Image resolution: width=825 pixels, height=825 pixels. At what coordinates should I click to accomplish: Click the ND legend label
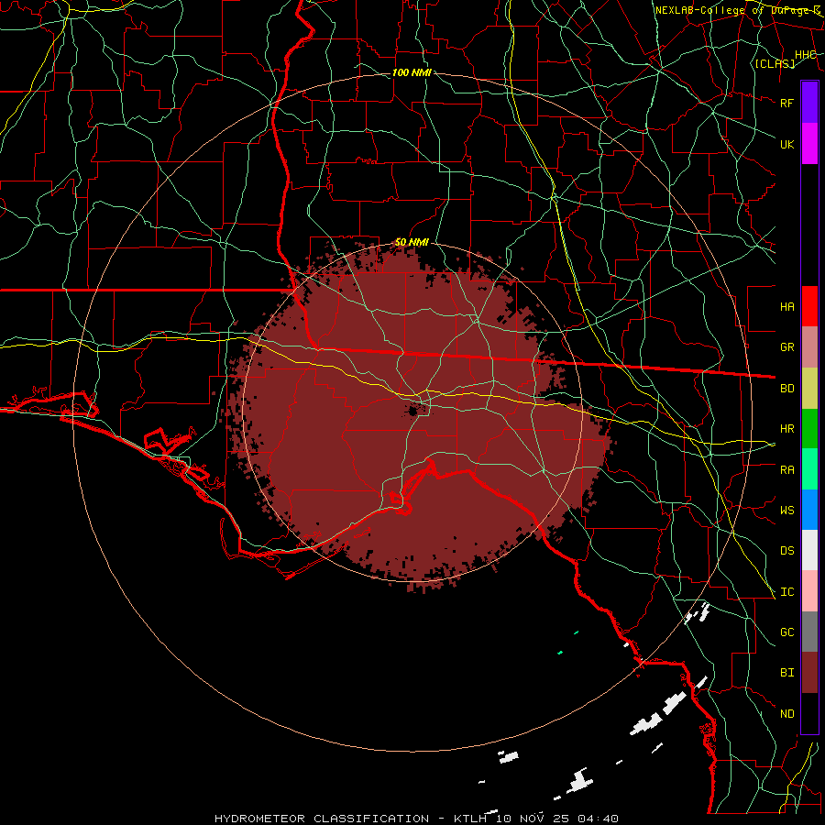(x=787, y=714)
